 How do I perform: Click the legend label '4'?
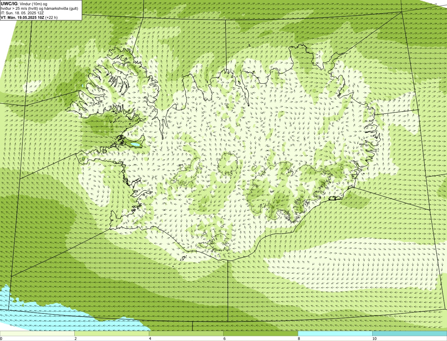tap(150, 339)
